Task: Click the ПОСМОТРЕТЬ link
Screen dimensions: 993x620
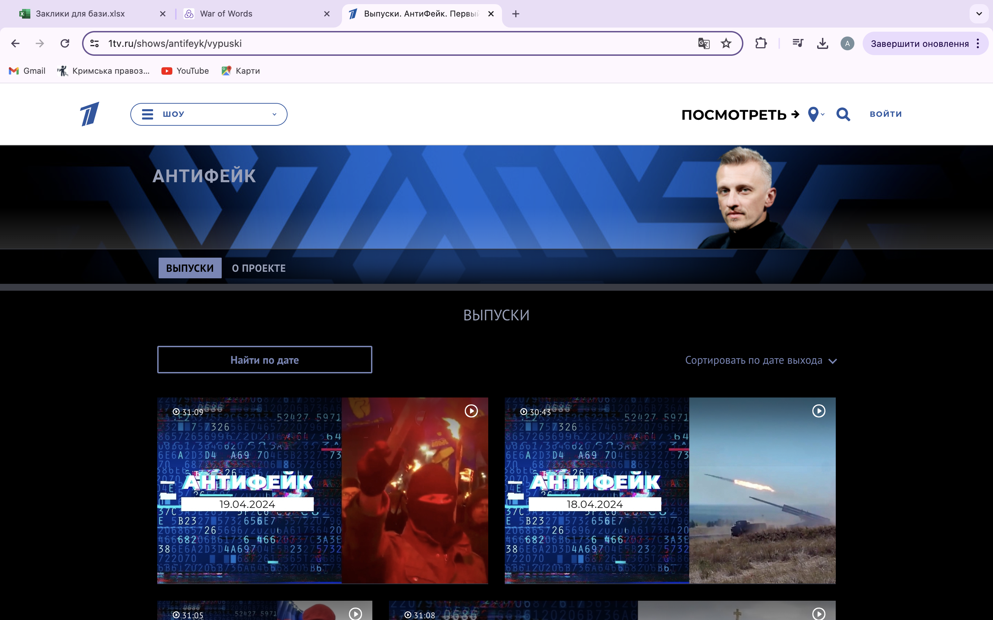Action: pyautogui.click(x=740, y=114)
